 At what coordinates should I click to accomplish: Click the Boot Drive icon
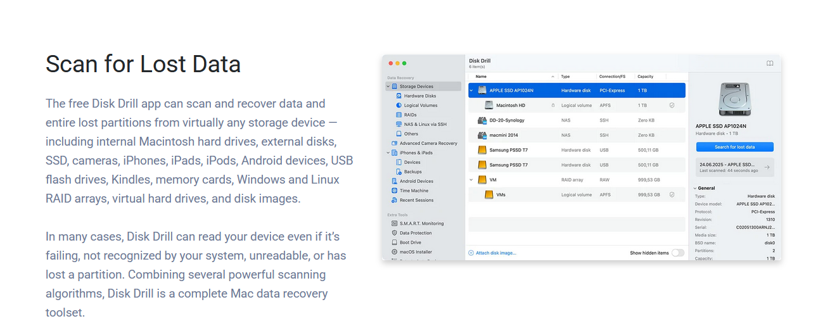(394, 242)
